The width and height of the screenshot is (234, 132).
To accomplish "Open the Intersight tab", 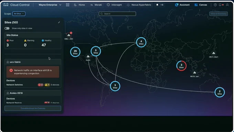I will click(x=115, y=5).
